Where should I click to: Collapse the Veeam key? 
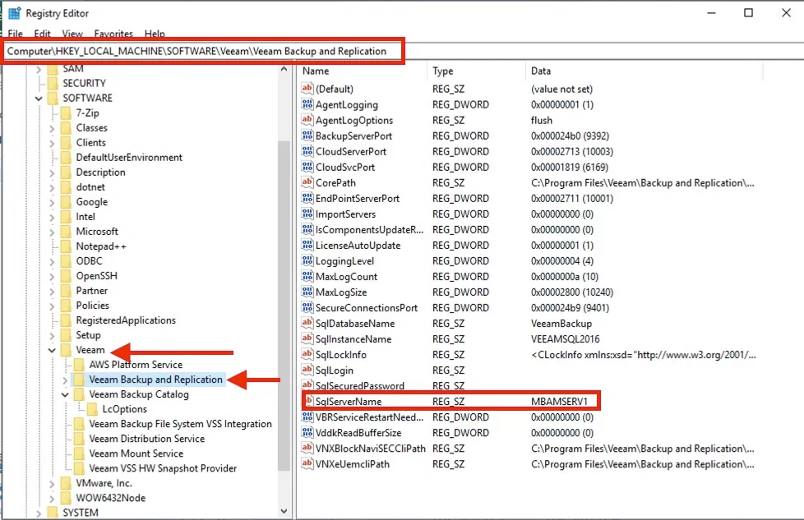click(52, 350)
